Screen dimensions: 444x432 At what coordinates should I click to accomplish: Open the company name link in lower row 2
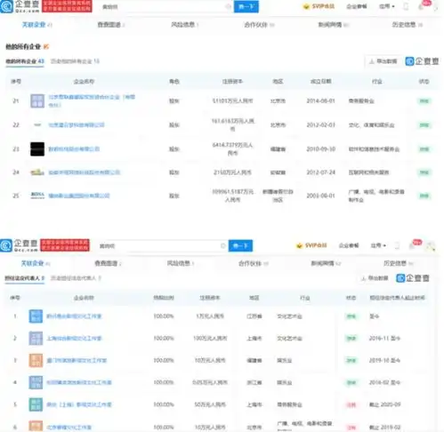click(74, 338)
